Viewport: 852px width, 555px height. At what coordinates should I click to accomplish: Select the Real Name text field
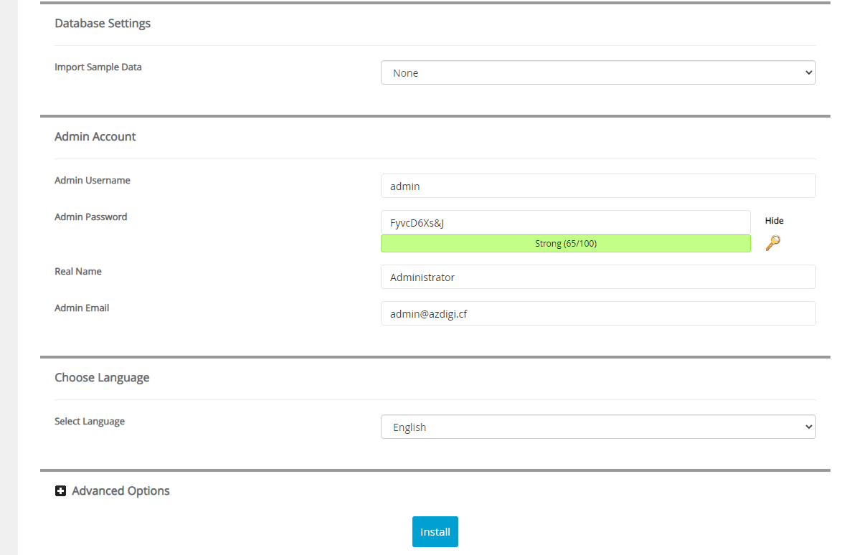597,277
